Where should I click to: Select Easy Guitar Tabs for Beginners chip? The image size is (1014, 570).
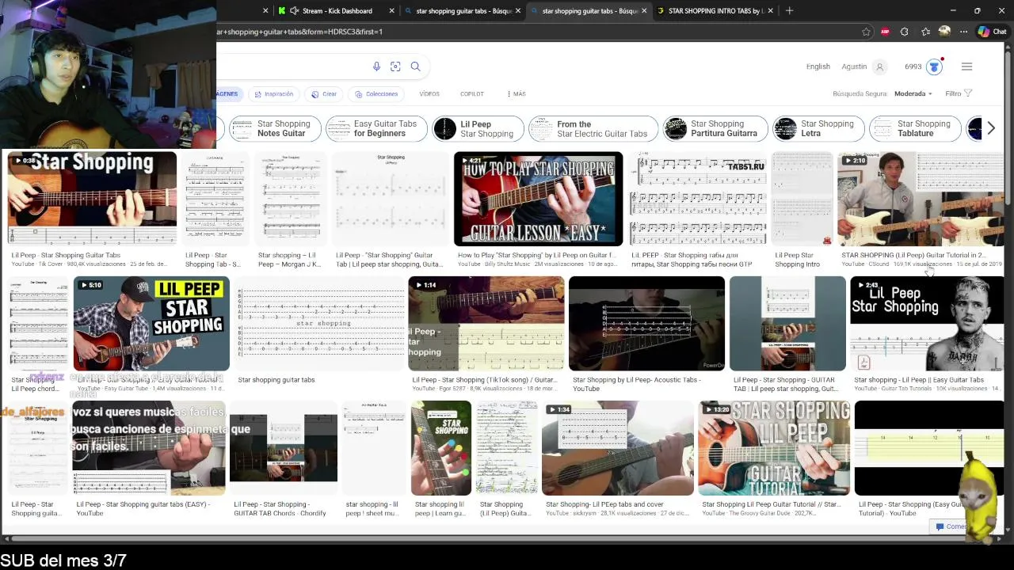click(376, 128)
